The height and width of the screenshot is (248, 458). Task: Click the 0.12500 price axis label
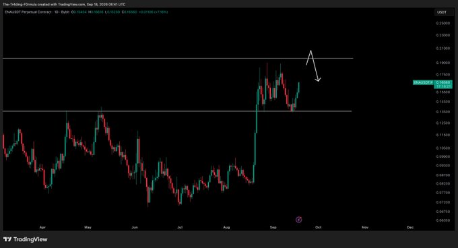point(443,123)
